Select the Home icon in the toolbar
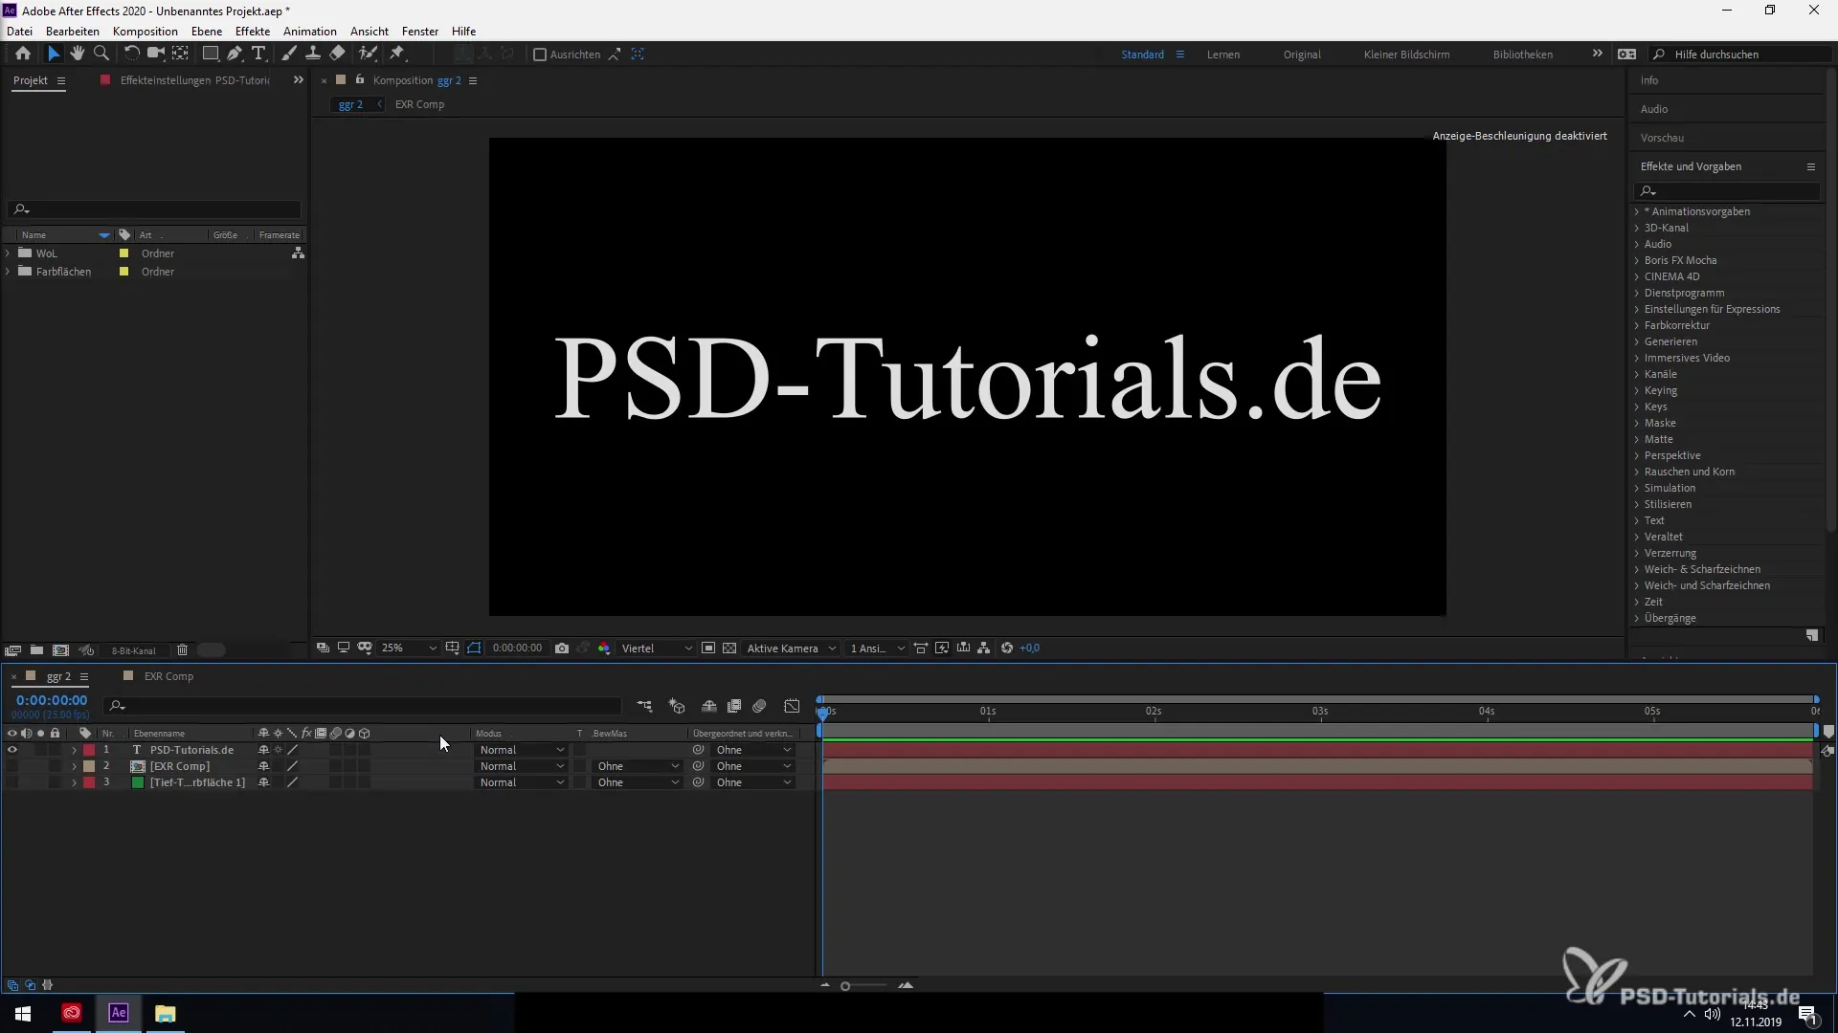The height and width of the screenshot is (1033, 1838). [23, 54]
